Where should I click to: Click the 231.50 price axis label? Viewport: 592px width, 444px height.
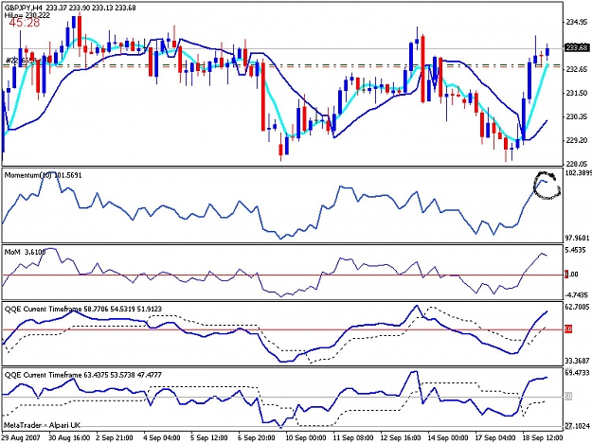coord(577,93)
